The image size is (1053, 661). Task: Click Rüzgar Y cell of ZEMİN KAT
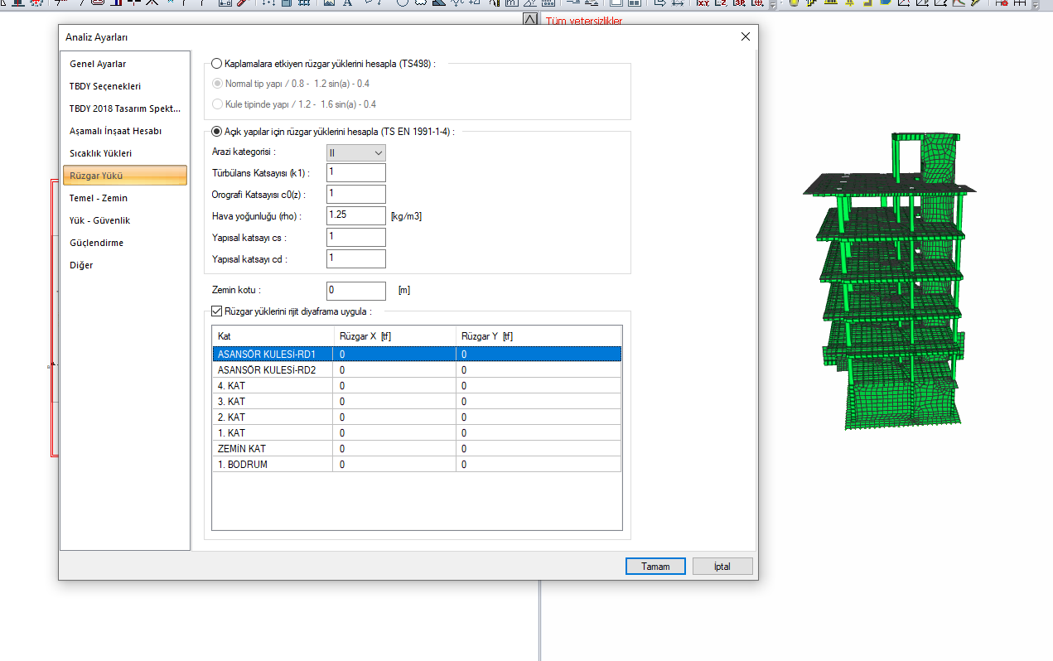tap(539, 448)
